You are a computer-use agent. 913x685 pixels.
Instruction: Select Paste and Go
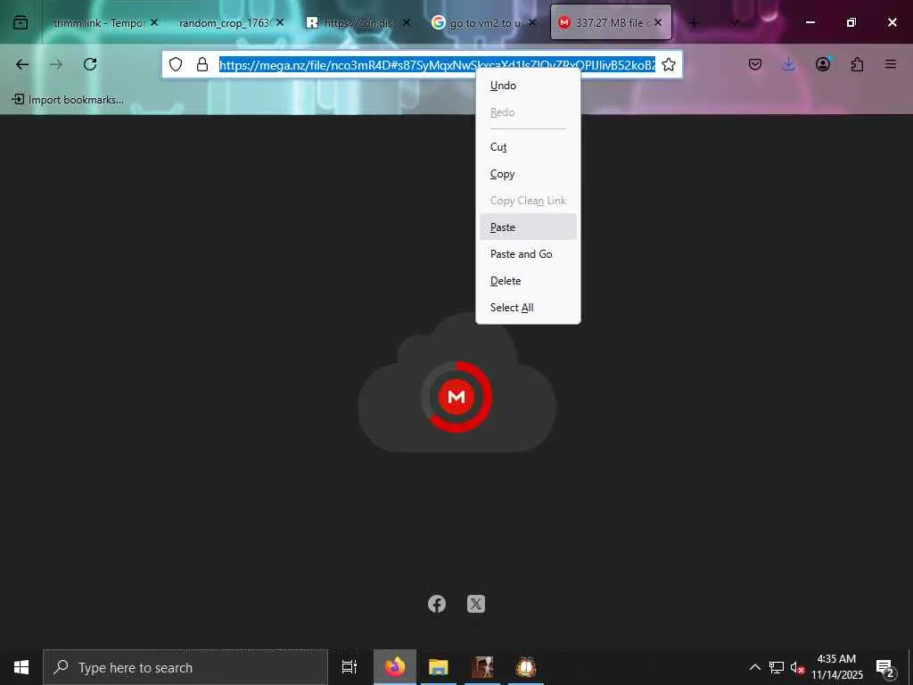click(x=528, y=254)
